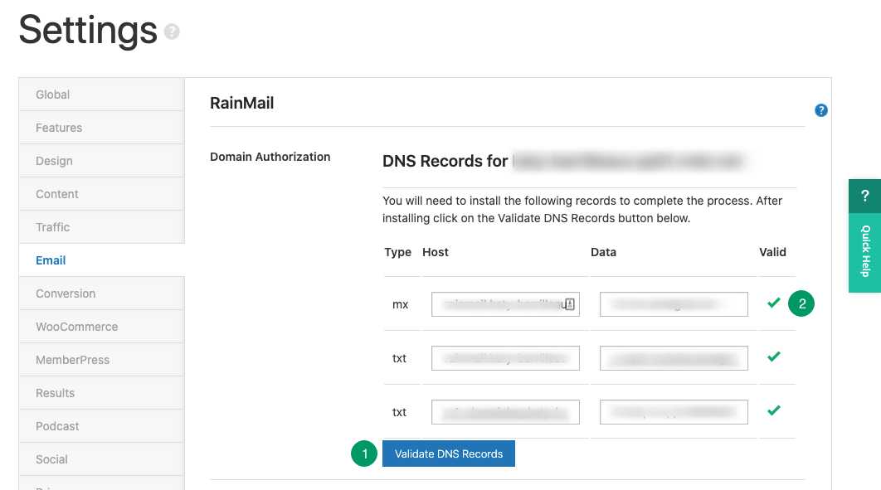Click the blue help icon near RainMail
The height and width of the screenshot is (490, 881).
(820, 110)
